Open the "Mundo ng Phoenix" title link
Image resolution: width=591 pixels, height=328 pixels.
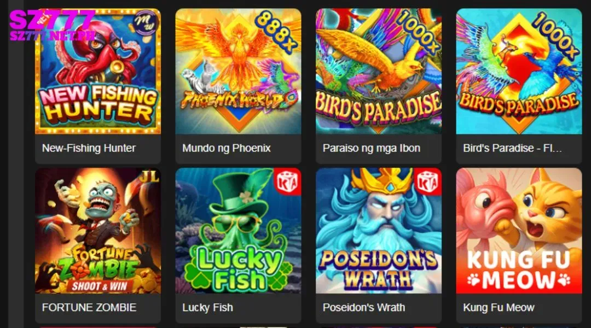[227, 148]
